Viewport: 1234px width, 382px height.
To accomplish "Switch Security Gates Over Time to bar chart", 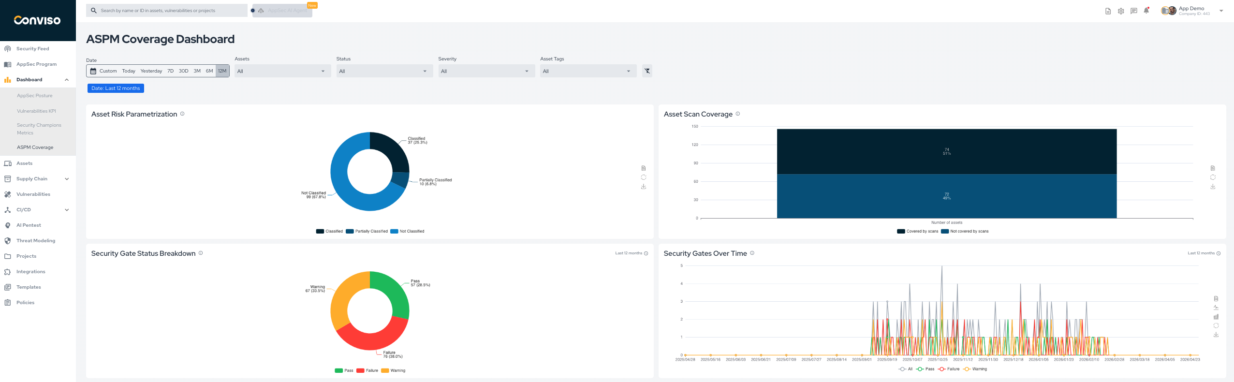I will tap(1216, 317).
